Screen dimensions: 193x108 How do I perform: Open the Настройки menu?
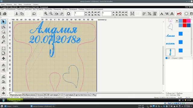[x=48, y=9]
